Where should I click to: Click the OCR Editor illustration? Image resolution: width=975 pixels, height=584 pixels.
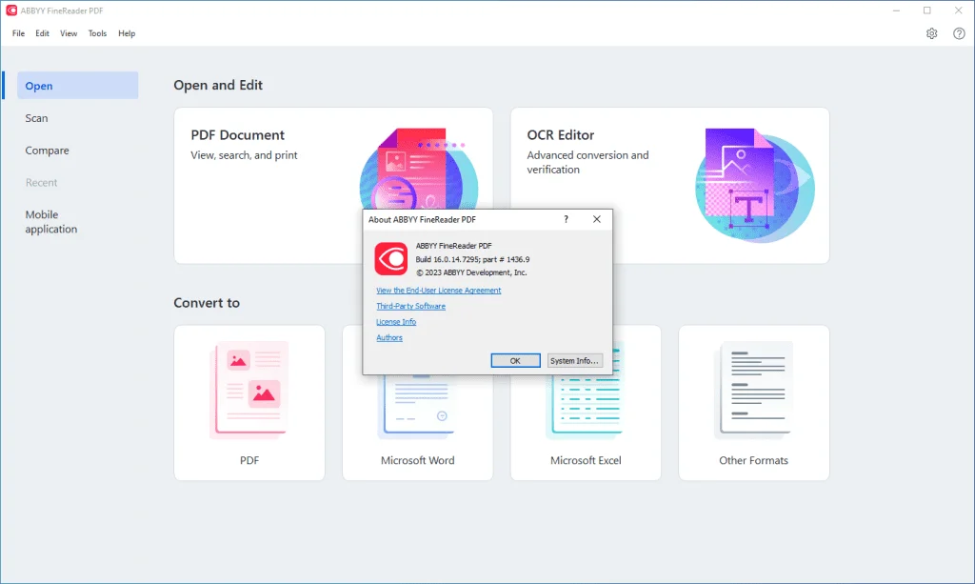pyautogui.click(x=754, y=185)
